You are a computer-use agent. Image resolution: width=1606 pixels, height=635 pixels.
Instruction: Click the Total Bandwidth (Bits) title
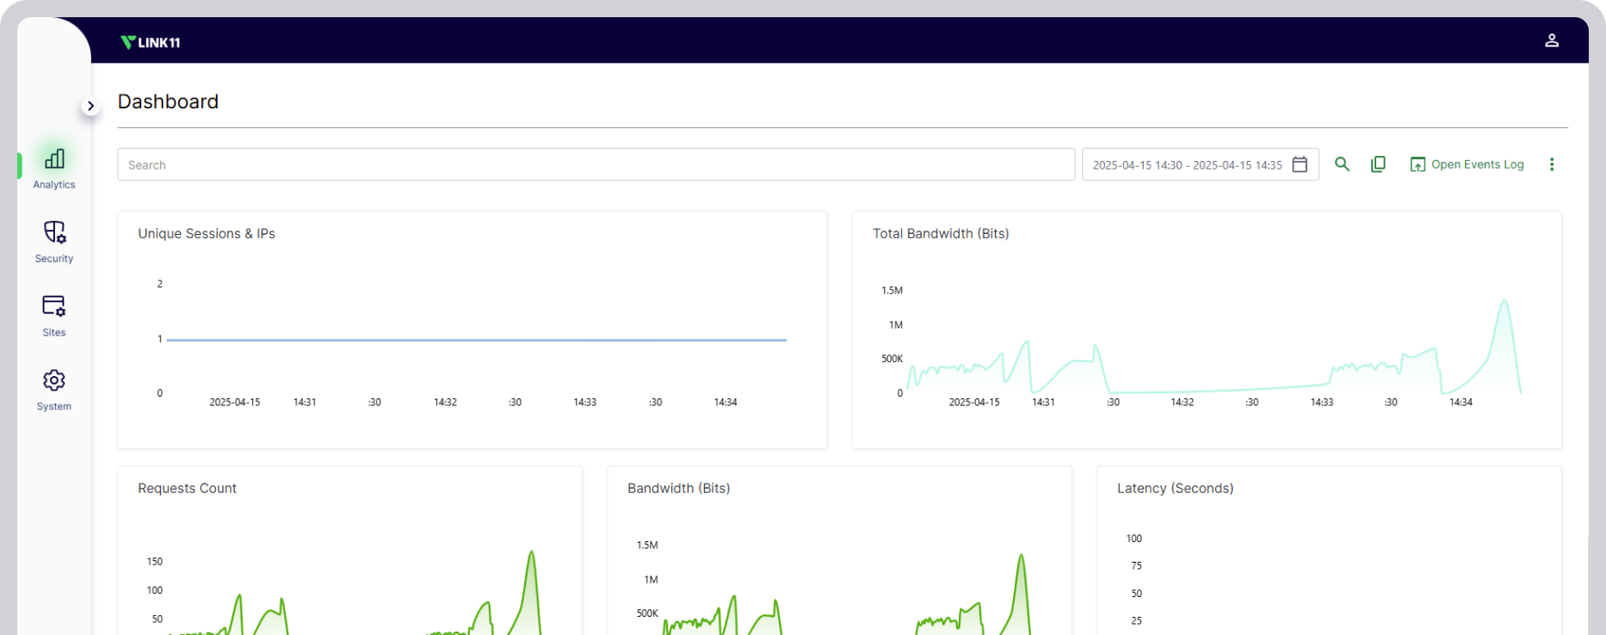[x=941, y=233]
